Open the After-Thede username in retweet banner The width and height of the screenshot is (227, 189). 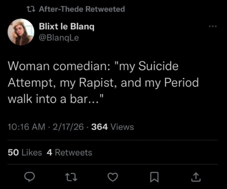pos(61,9)
